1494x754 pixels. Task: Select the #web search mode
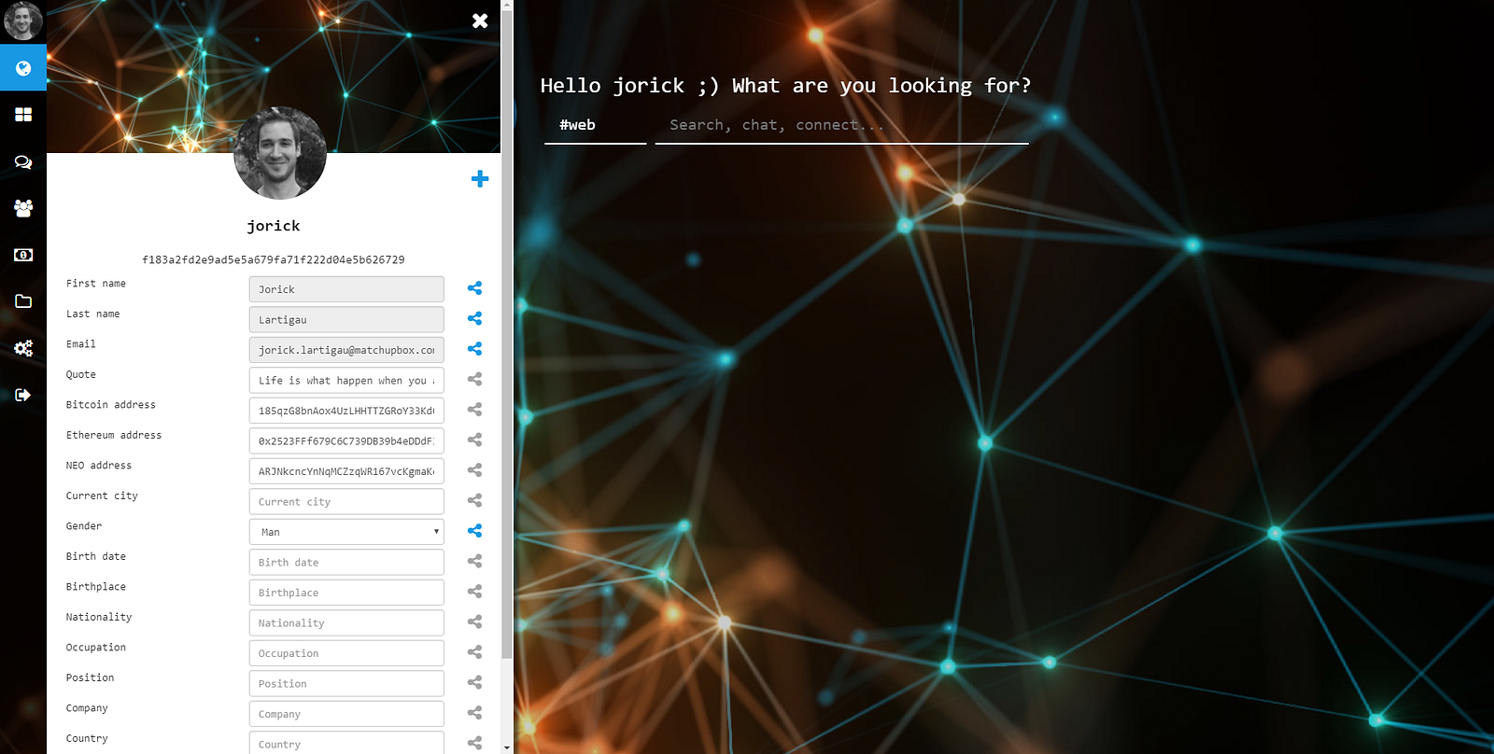click(x=596, y=125)
